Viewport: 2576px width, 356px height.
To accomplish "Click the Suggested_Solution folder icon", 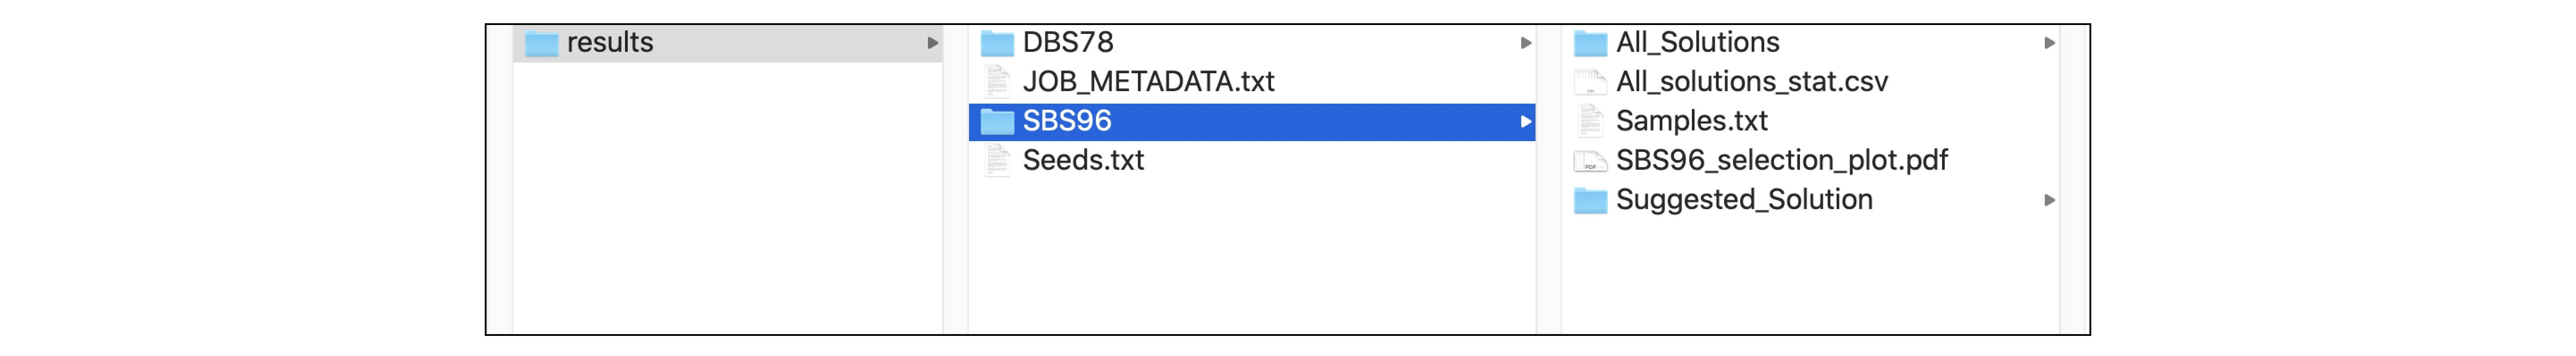I will (1589, 200).
